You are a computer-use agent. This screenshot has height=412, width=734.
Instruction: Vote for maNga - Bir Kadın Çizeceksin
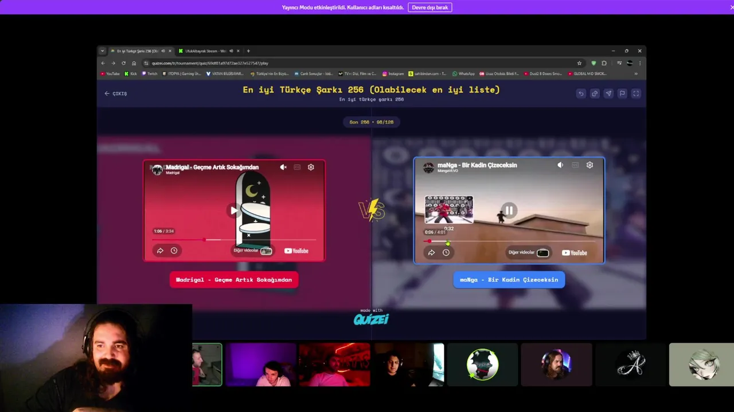click(509, 280)
